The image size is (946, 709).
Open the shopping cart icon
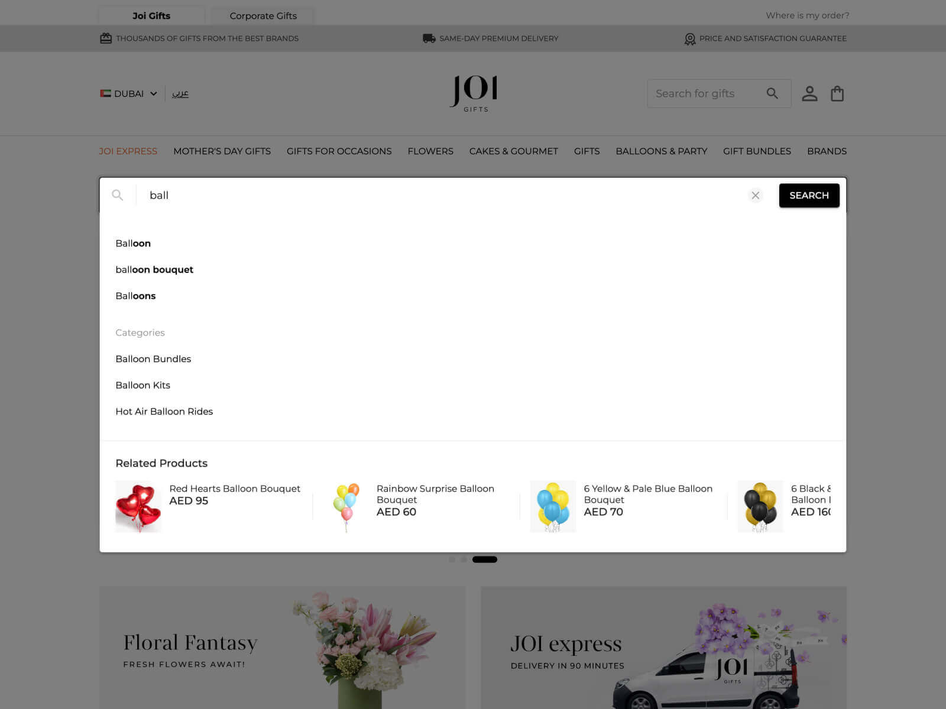pos(837,93)
